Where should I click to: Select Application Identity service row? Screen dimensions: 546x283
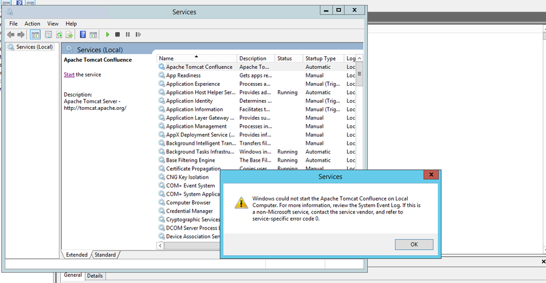pyautogui.click(x=257, y=101)
